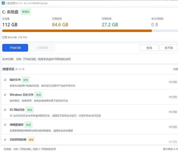
Task: Click the 0 B releasable value
Action: 155,25
